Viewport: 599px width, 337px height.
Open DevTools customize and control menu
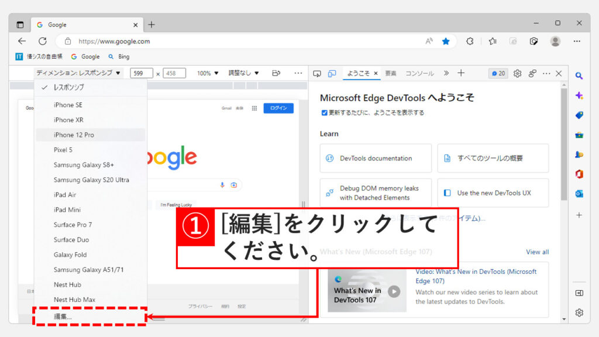point(547,73)
